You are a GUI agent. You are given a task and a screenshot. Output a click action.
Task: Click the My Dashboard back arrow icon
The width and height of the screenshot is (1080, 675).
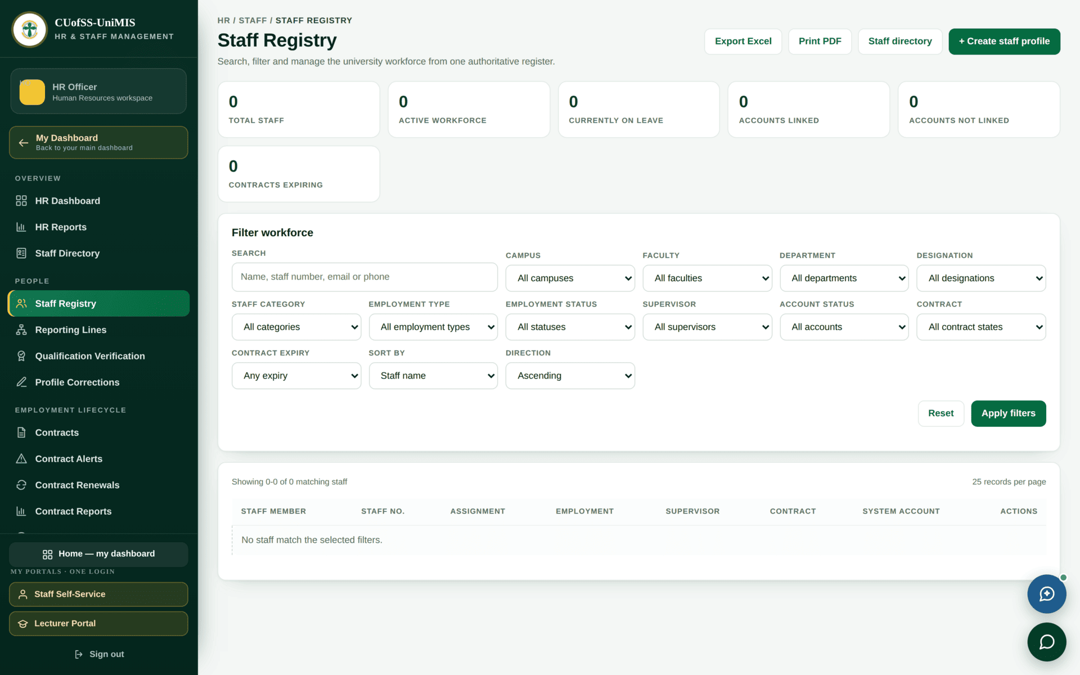23,142
